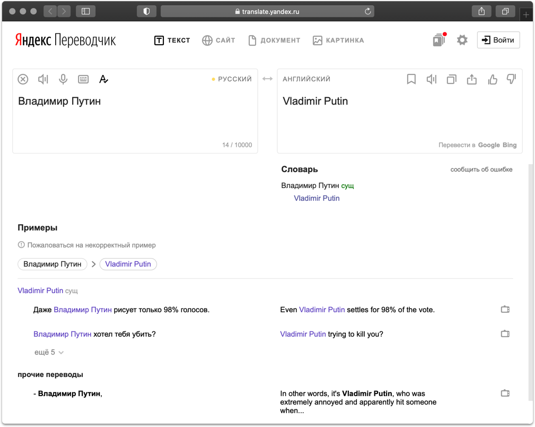Switch to the Сайт translation tab

(x=218, y=40)
